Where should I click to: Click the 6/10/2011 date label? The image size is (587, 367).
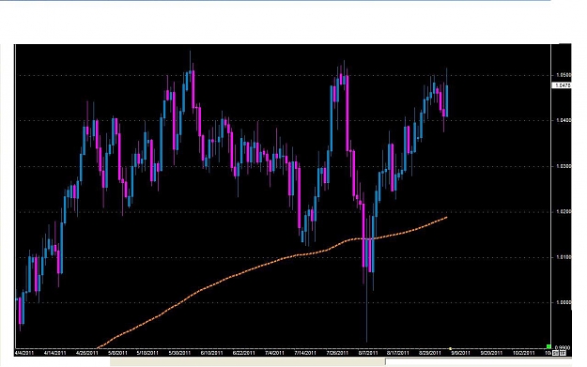[212, 353]
